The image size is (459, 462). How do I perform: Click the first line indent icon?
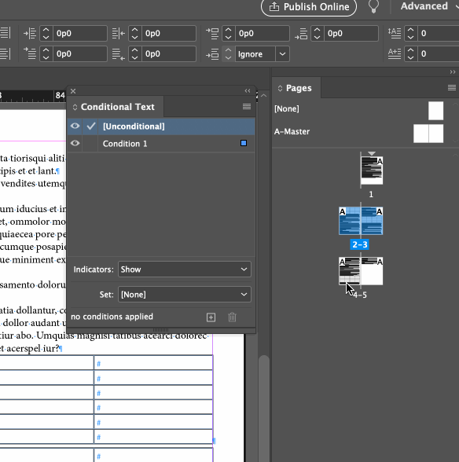pos(30,53)
